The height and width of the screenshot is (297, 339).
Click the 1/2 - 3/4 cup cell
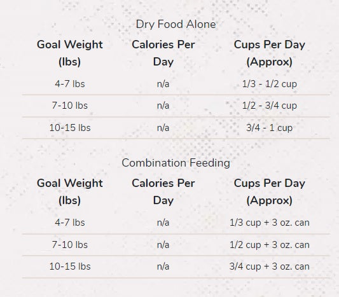coord(270,106)
